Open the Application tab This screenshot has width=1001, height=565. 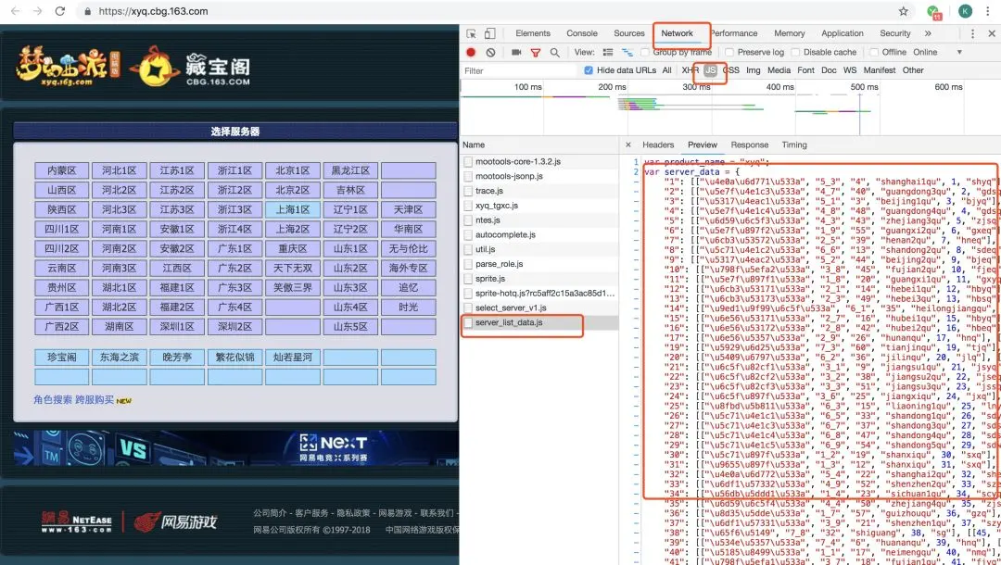tap(843, 33)
